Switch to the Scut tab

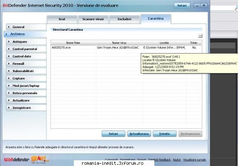pyautogui.click(x=62, y=19)
